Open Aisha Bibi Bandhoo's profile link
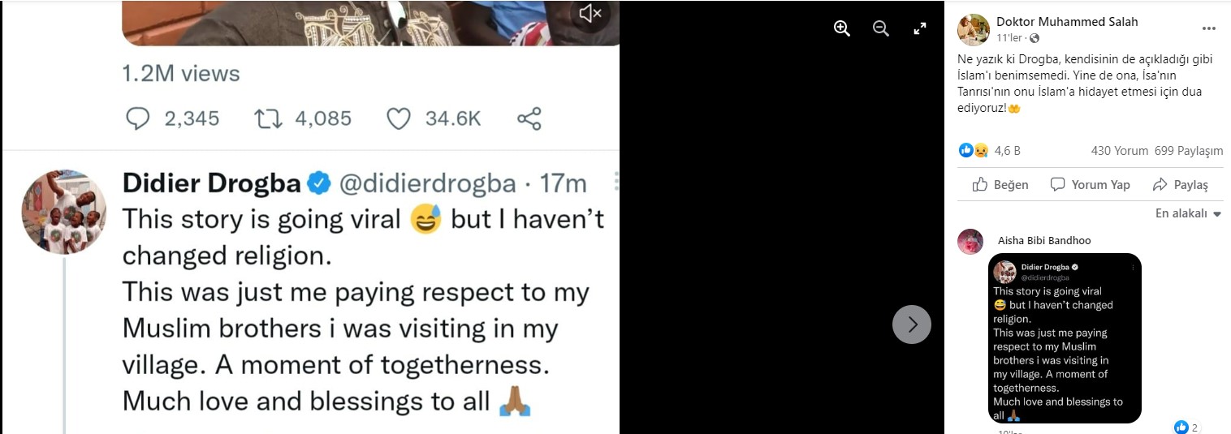 1044,240
